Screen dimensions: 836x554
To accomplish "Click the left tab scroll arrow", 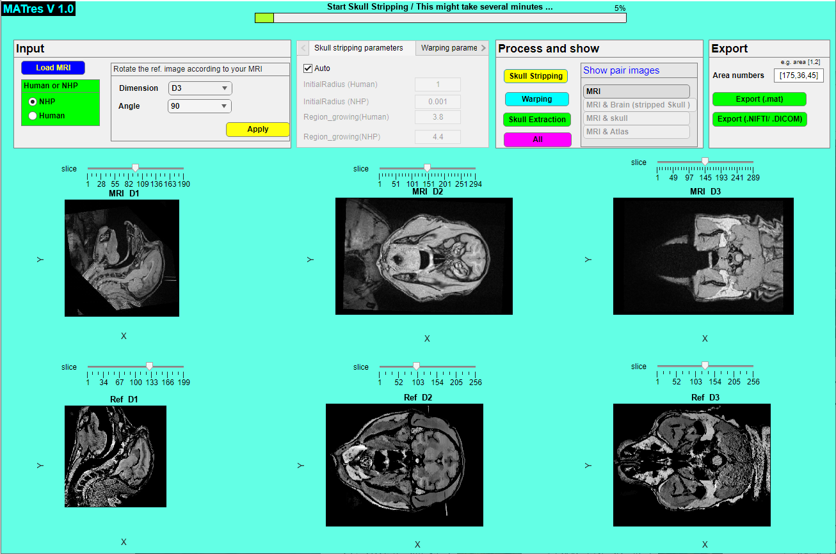I will coord(304,48).
